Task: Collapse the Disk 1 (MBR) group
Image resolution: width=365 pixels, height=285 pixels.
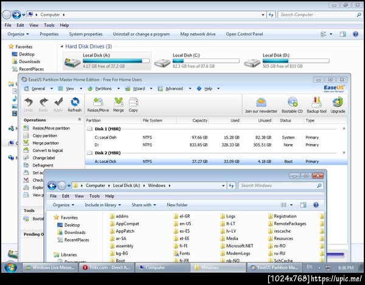Action: tap(344, 129)
